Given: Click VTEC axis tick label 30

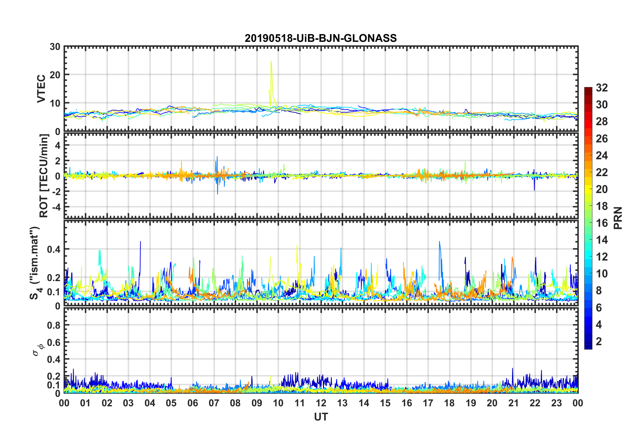Looking at the screenshot, I should pyautogui.click(x=55, y=47).
